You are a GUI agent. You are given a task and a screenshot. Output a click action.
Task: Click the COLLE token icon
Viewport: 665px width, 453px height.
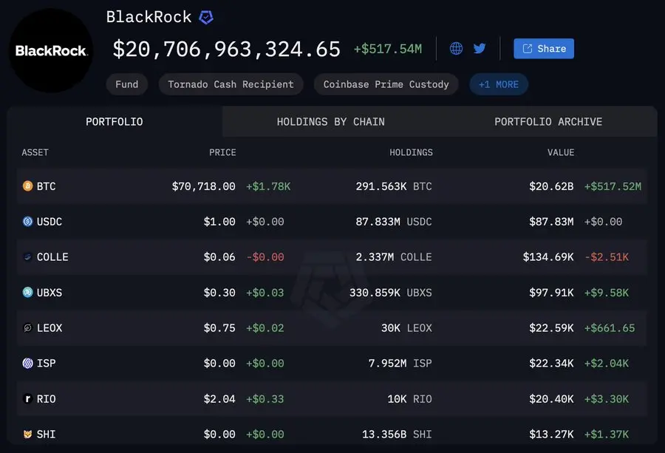tap(27, 257)
